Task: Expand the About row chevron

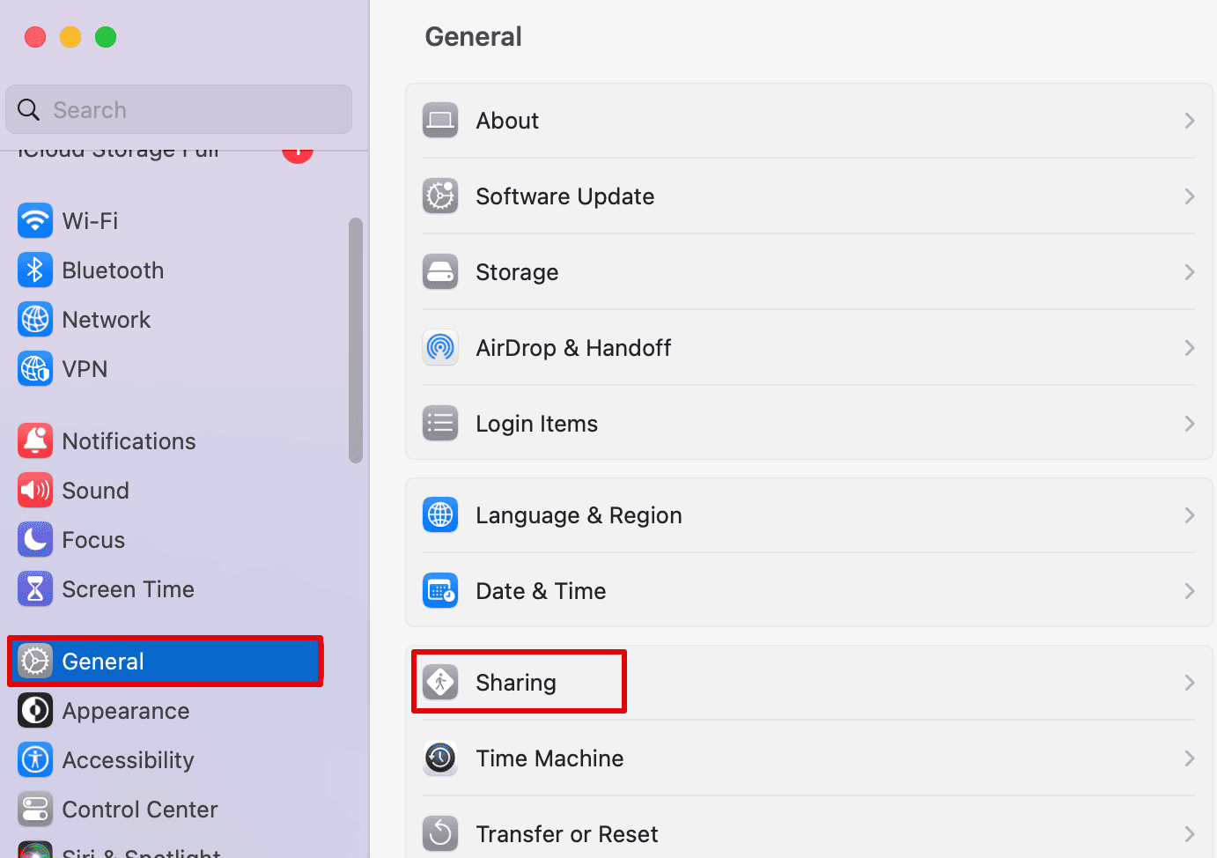Action: point(1190,120)
